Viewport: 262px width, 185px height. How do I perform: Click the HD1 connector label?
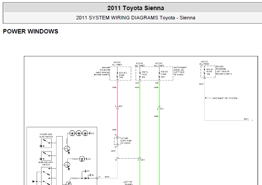(142, 160)
